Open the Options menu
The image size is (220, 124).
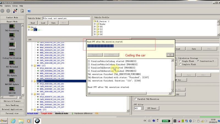[x=8, y=6]
